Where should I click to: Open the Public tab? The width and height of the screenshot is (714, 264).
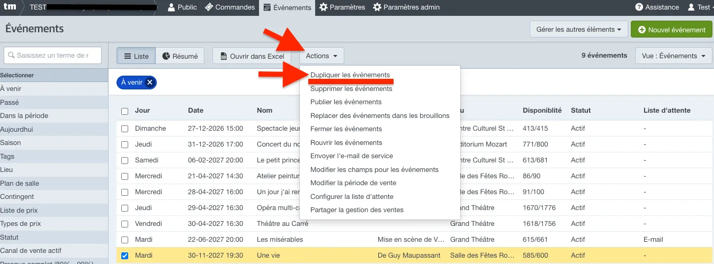182,7
